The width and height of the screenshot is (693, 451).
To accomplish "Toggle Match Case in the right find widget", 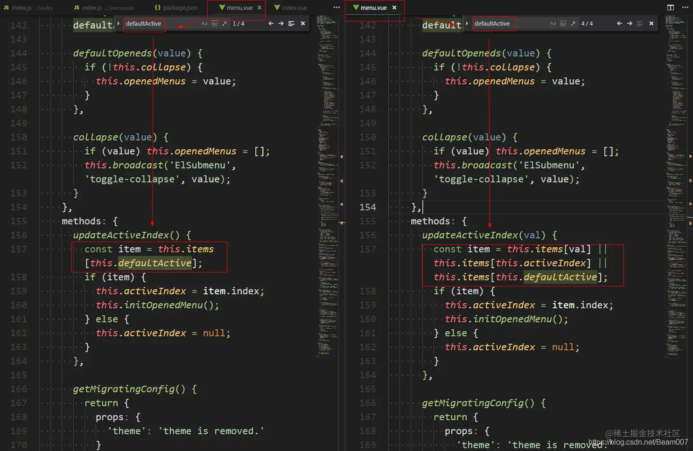I will pyautogui.click(x=553, y=24).
